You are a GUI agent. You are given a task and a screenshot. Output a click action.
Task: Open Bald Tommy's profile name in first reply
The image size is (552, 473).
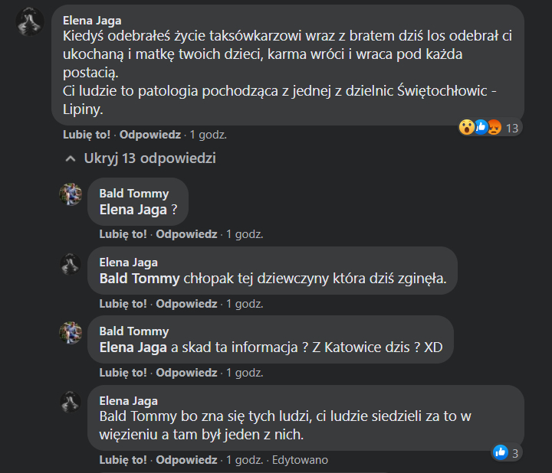point(133,194)
